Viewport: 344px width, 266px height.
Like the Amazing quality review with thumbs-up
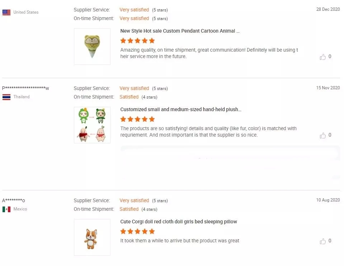click(x=323, y=57)
